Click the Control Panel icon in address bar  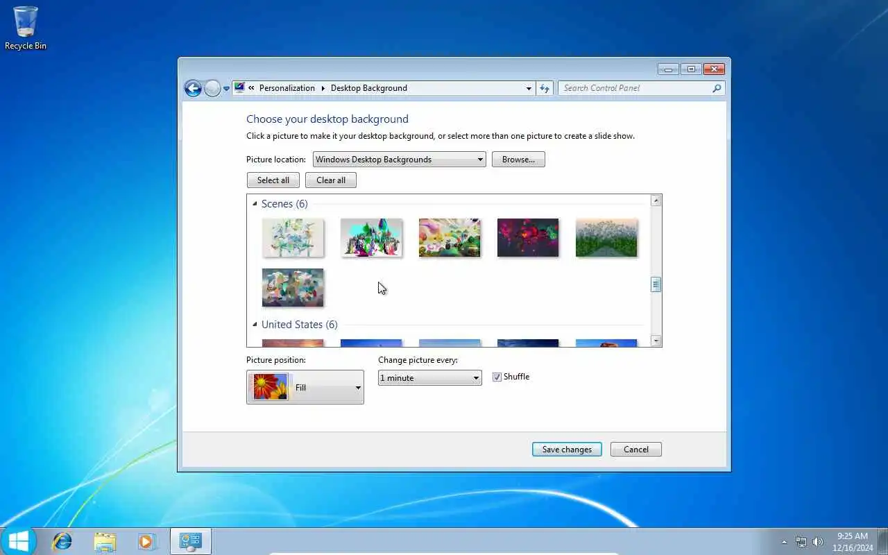point(240,87)
